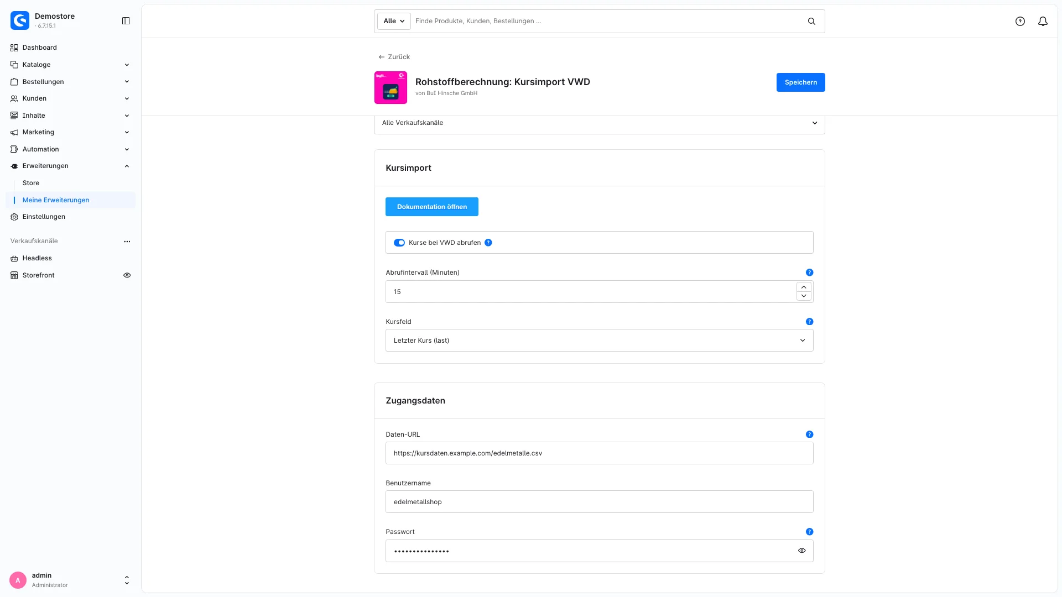Screen dimensions: 1062x597
Task: Collapse the Erweiterungen menu chevron
Action: point(127,166)
